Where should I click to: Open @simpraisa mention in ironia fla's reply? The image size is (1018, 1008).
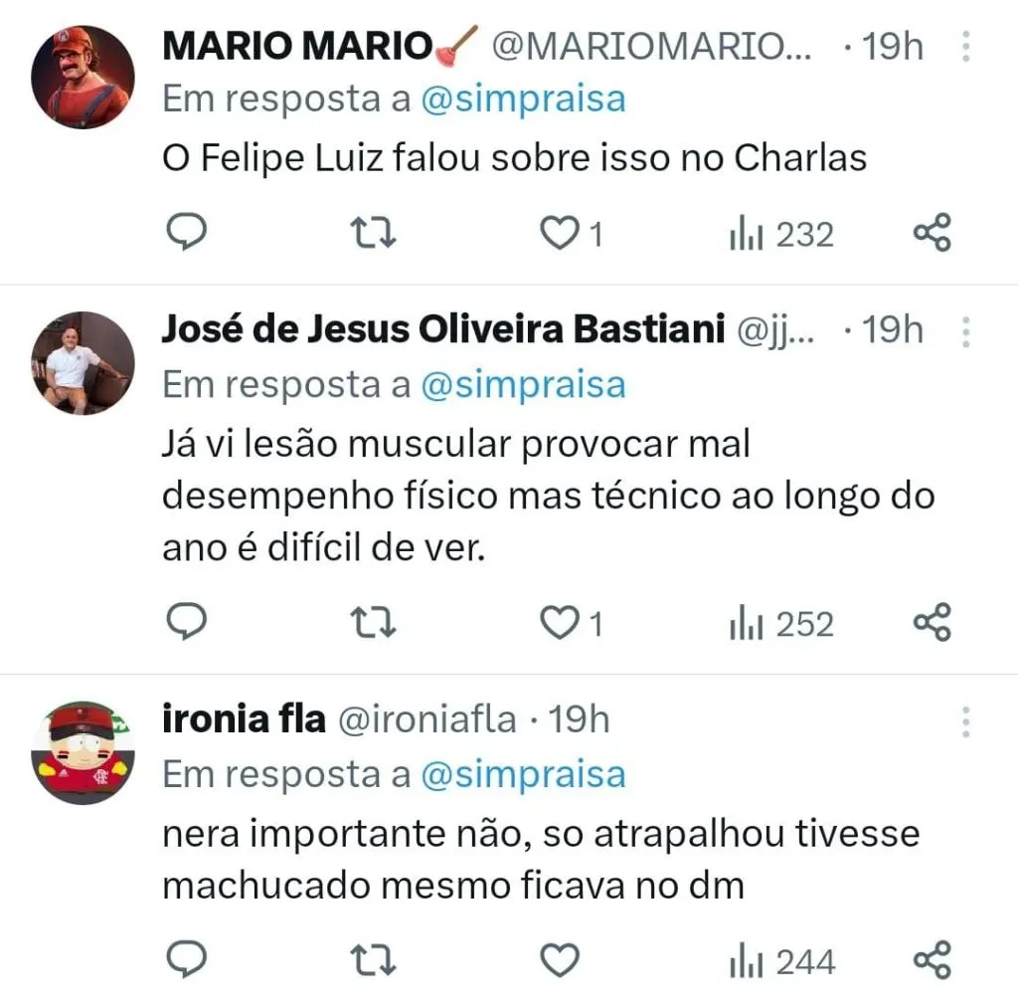tap(523, 774)
